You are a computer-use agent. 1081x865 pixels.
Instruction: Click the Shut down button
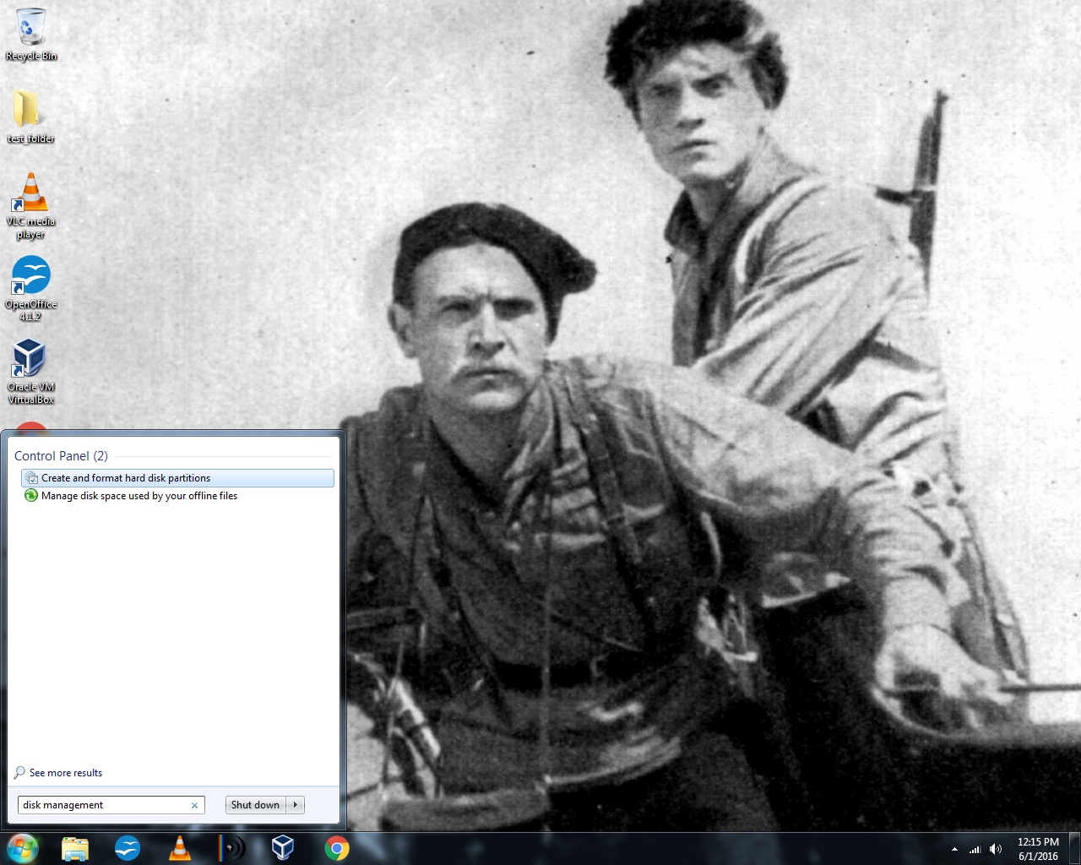[x=256, y=805]
